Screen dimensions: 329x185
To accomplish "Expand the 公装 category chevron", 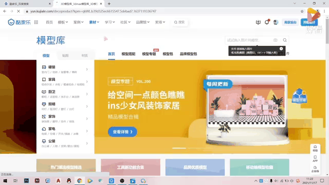I will pos(87,143).
